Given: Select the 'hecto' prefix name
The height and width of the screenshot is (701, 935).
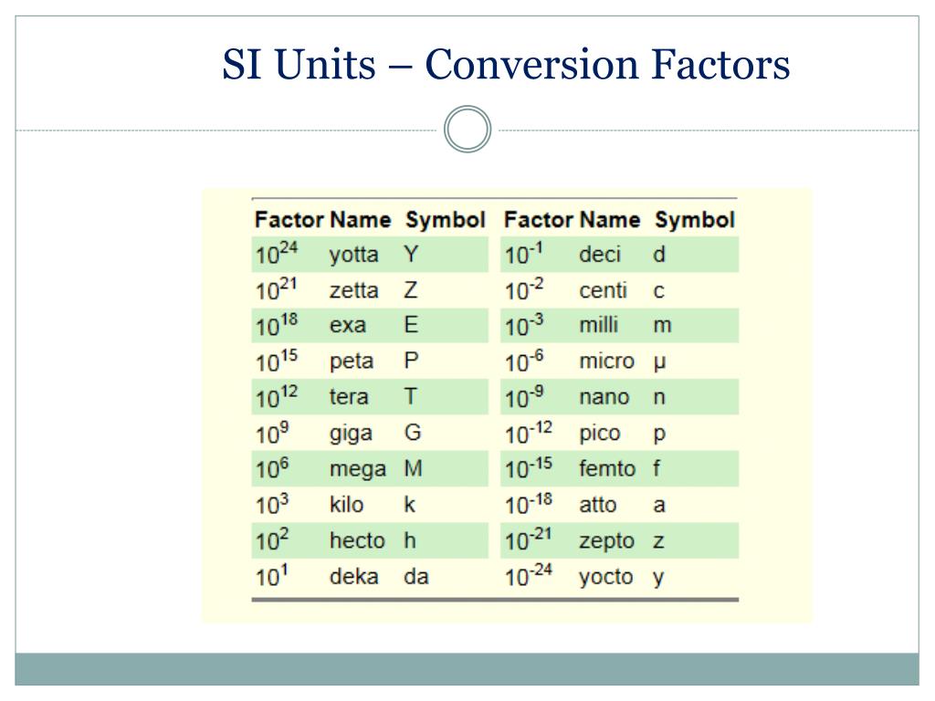Looking at the screenshot, I should pos(357,540).
